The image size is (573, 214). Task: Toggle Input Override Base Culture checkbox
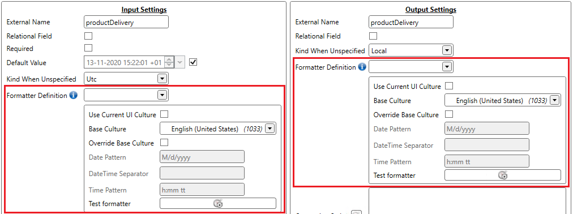click(x=164, y=143)
